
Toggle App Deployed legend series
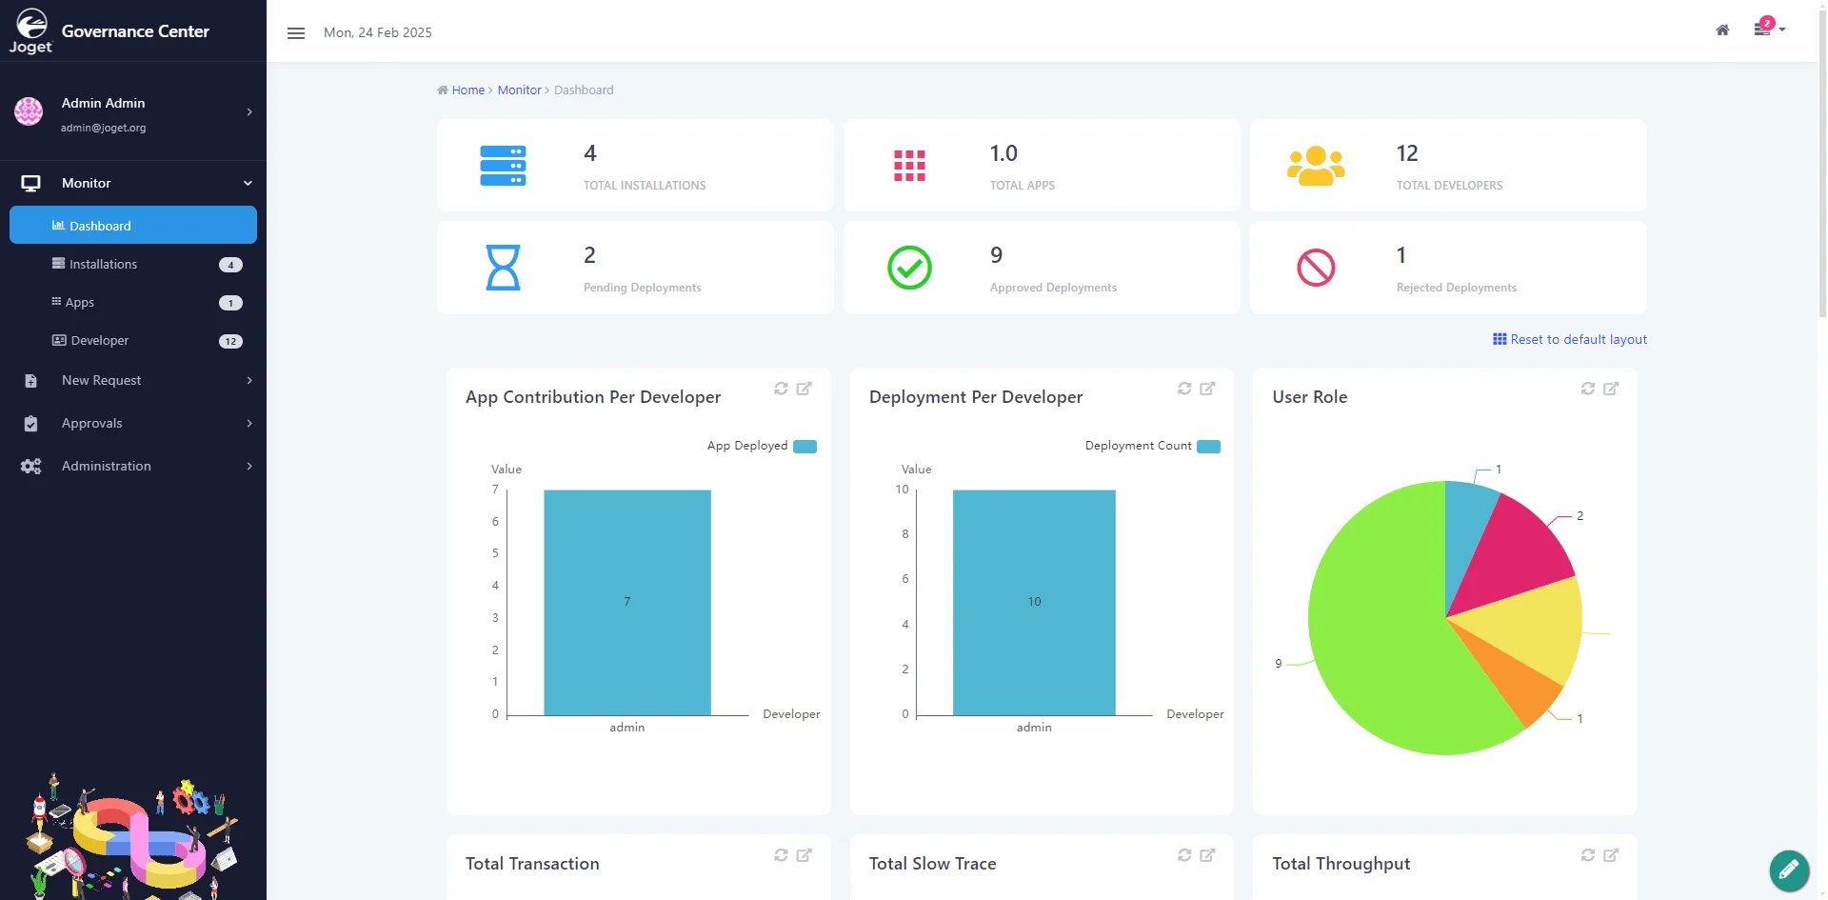point(762,446)
